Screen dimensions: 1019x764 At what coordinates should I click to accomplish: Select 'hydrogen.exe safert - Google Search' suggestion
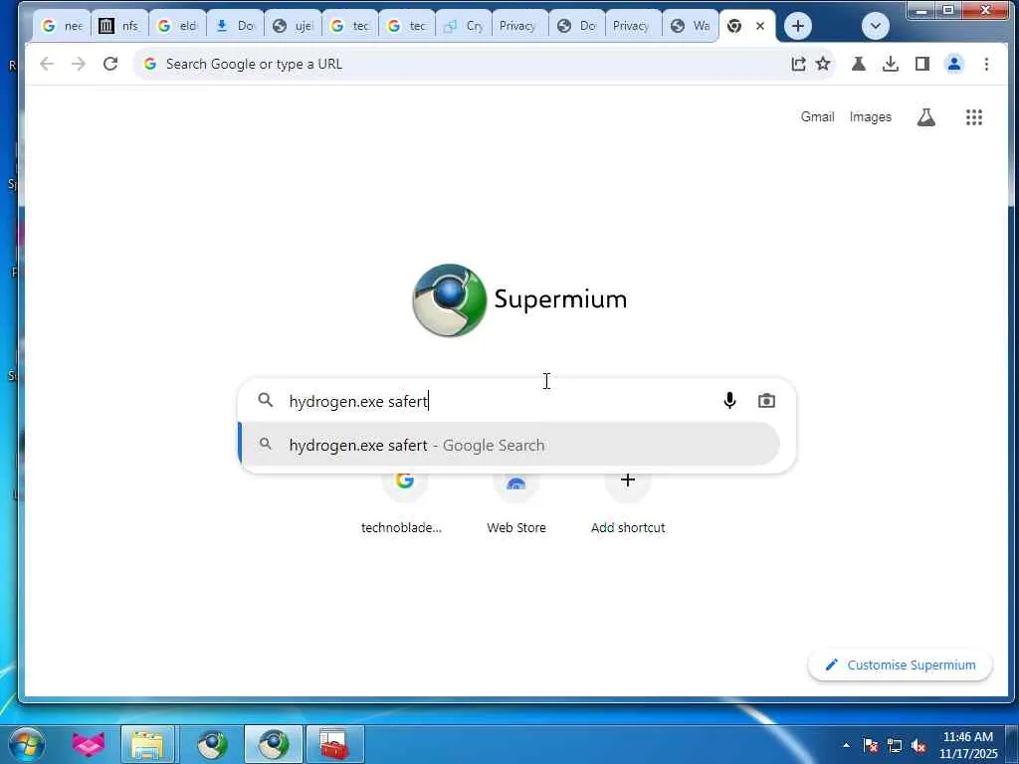510,445
